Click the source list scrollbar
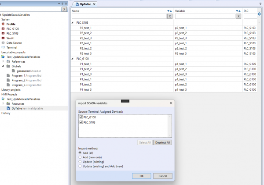 (169, 126)
